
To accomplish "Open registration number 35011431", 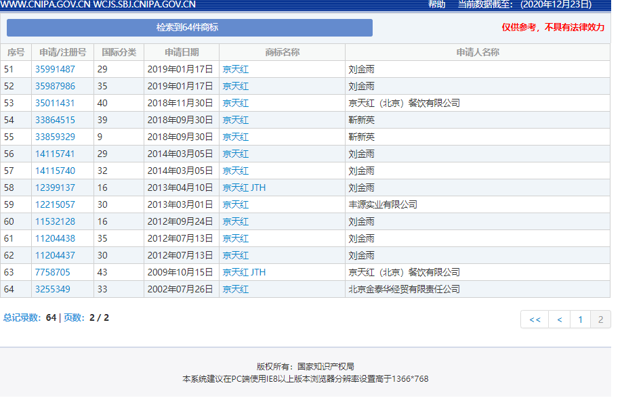I will coord(55,103).
